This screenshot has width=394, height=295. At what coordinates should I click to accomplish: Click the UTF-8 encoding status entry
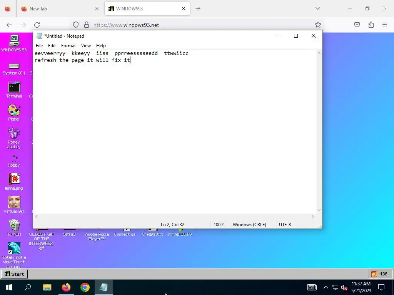[285, 224]
